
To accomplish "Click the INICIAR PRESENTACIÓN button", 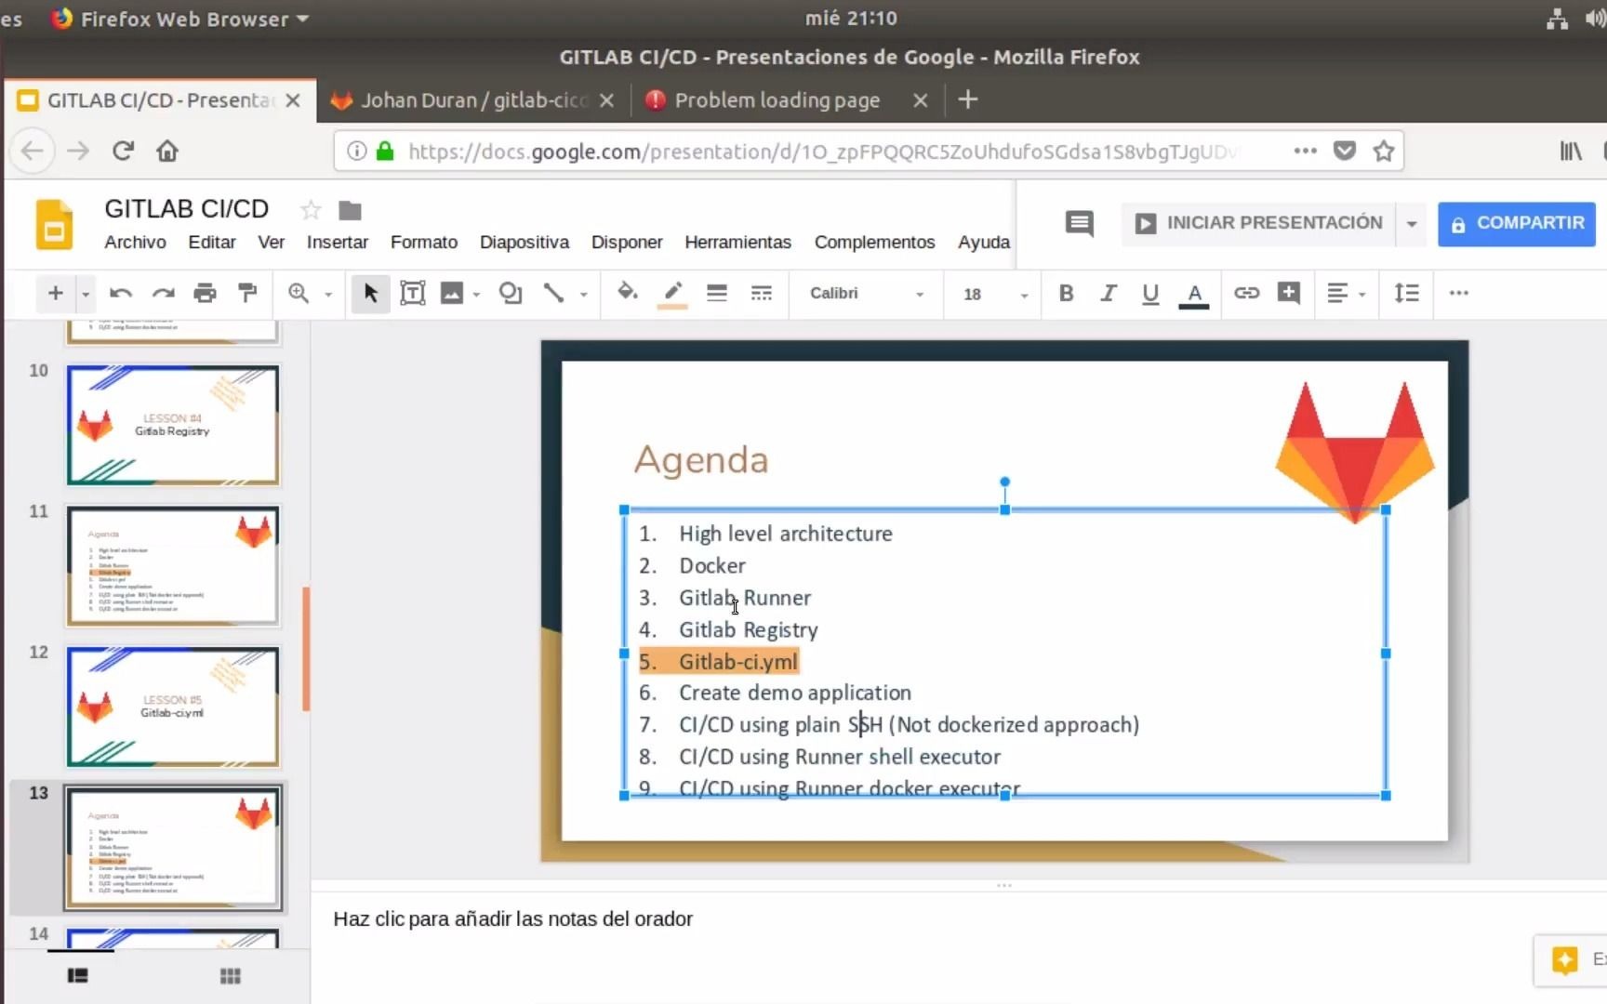I will point(1258,223).
